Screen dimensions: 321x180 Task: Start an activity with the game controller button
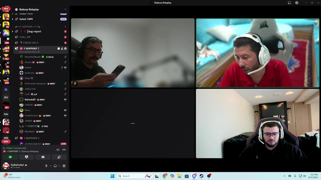pyautogui.click(x=43, y=157)
